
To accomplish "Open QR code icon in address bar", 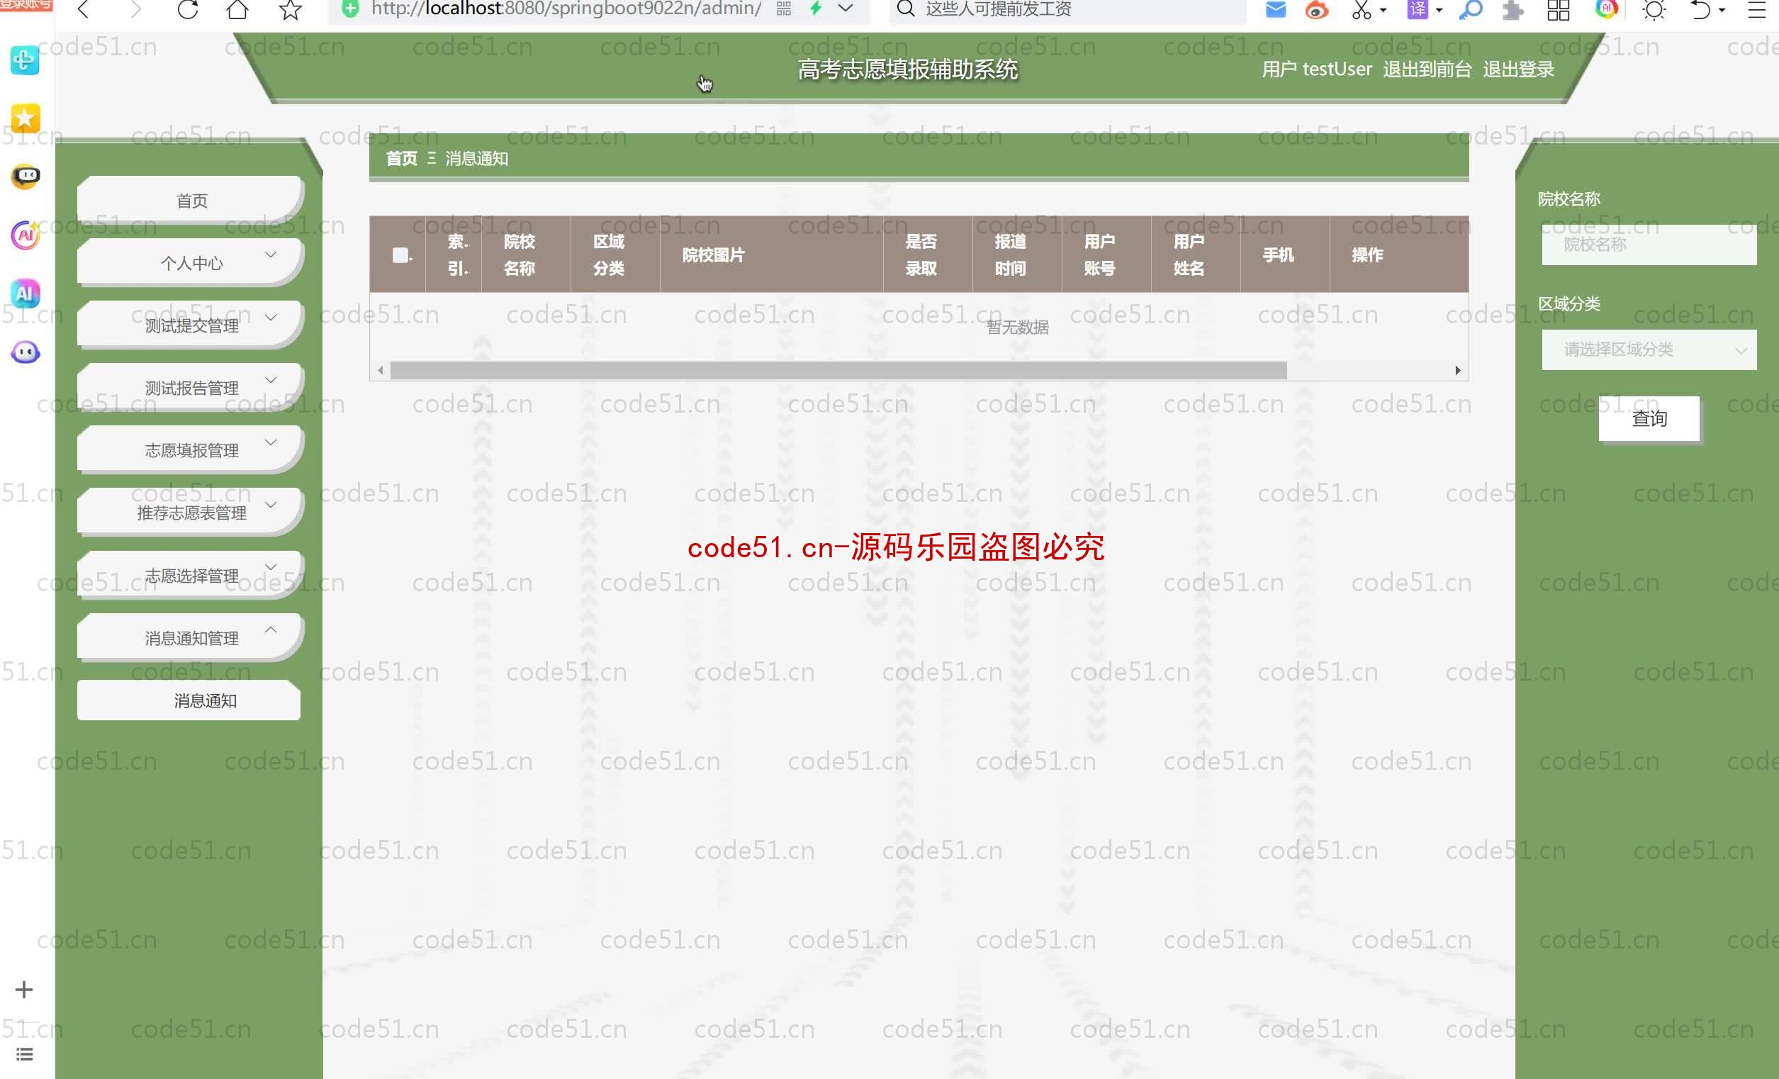I will tap(784, 9).
